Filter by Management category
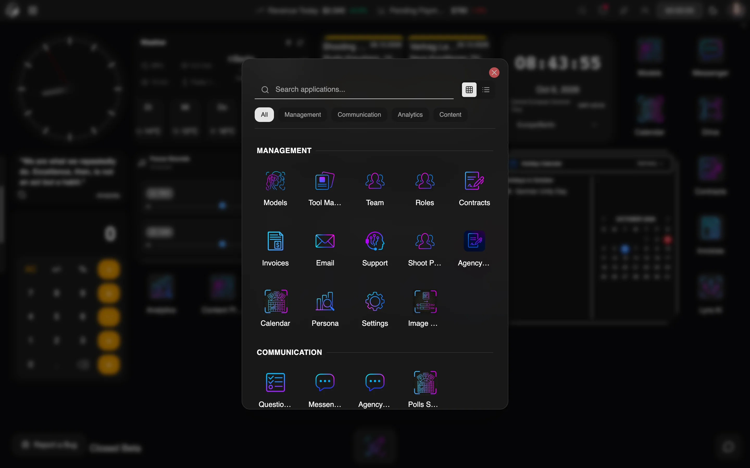The image size is (750, 468). click(x=303, y=114)
